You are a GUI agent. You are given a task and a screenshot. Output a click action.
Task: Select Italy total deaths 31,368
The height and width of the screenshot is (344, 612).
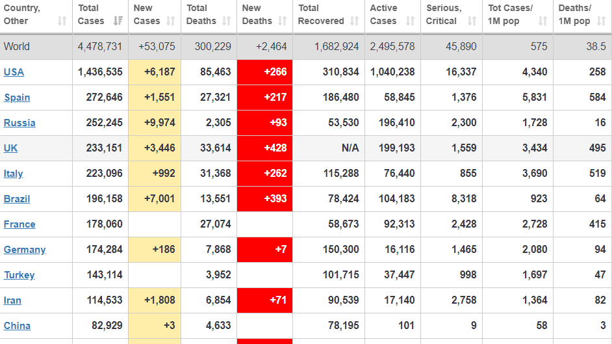216,174
